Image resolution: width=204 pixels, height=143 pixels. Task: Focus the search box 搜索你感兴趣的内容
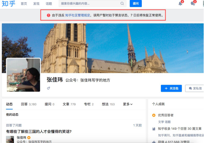coord(92,4)
